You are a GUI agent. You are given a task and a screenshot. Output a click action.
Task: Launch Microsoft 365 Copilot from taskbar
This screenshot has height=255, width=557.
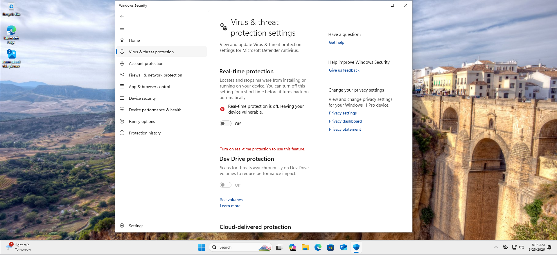tap(292, 247)
